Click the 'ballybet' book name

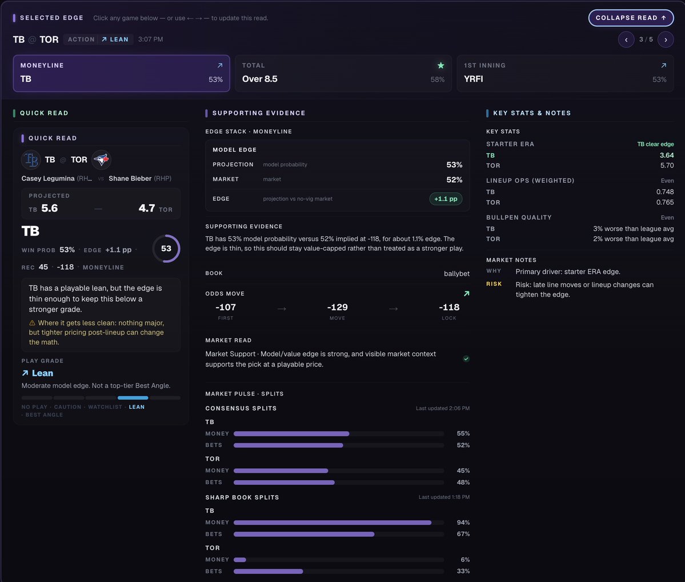456,273
